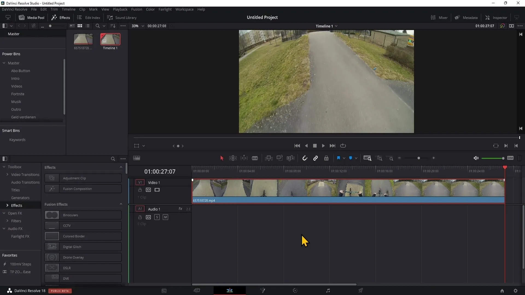Click the Fusion menu item
The image size is (525, 295).
point(136,9)
